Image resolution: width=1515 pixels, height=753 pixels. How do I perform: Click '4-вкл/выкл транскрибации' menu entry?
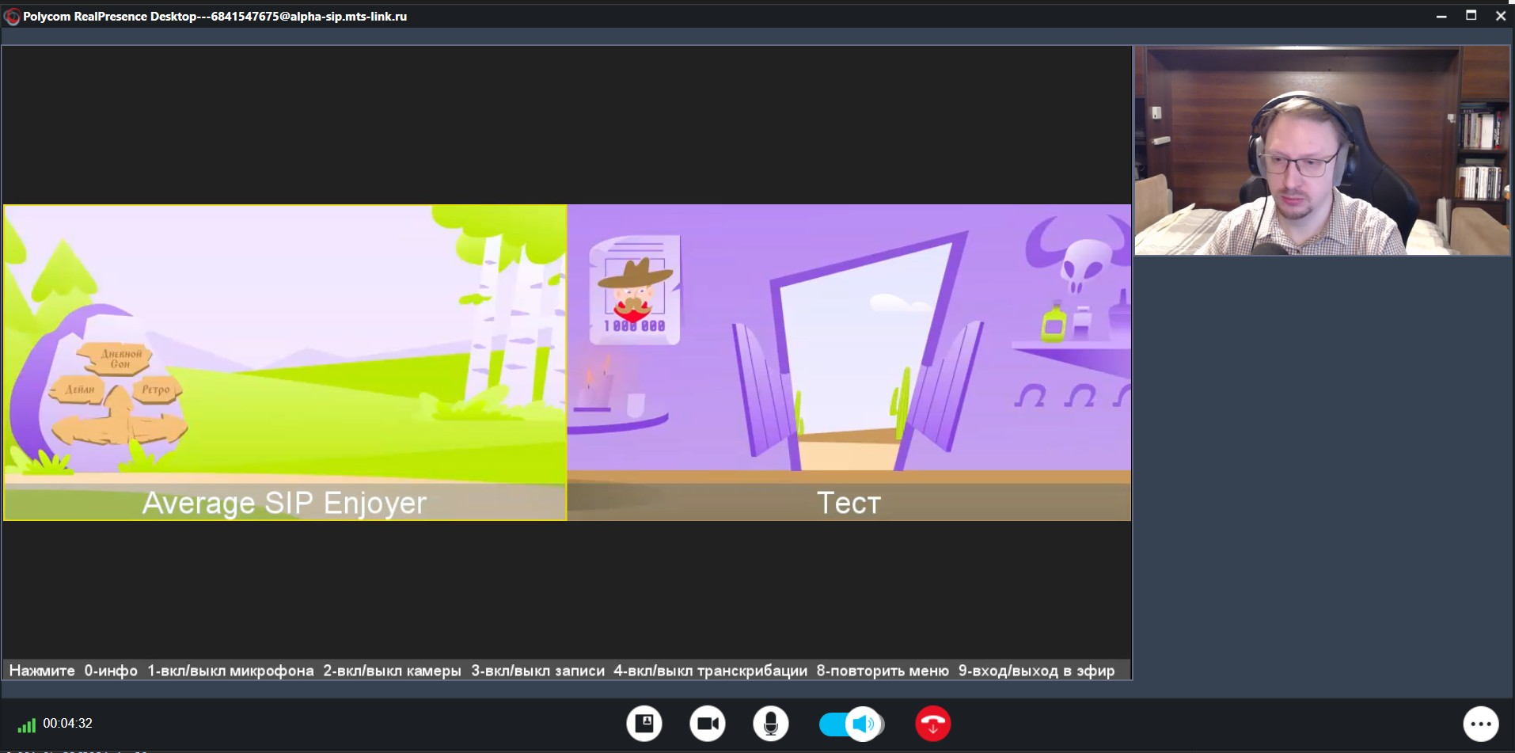coord(710,671)
